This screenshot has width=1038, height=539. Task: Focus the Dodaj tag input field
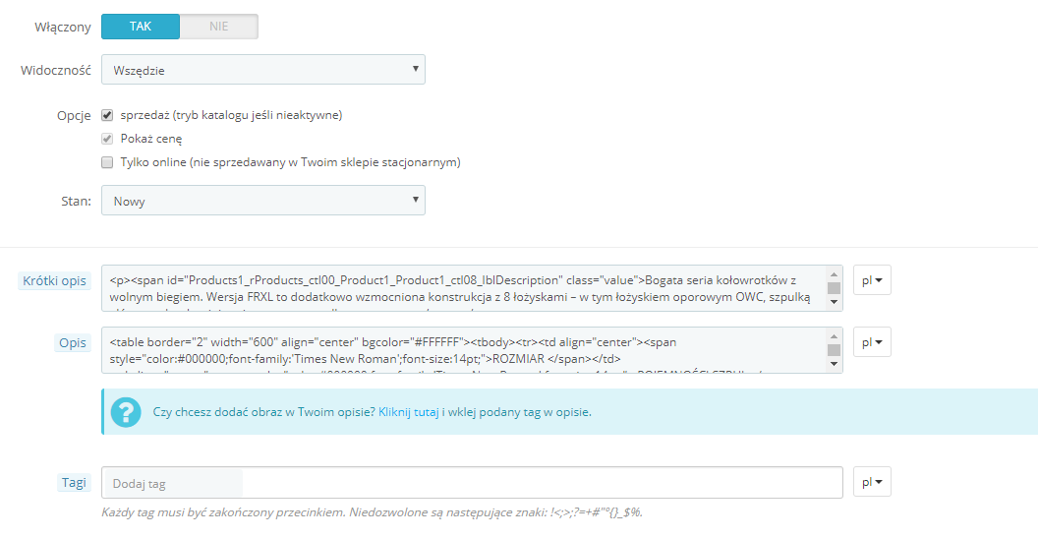[x=472, y=483]
